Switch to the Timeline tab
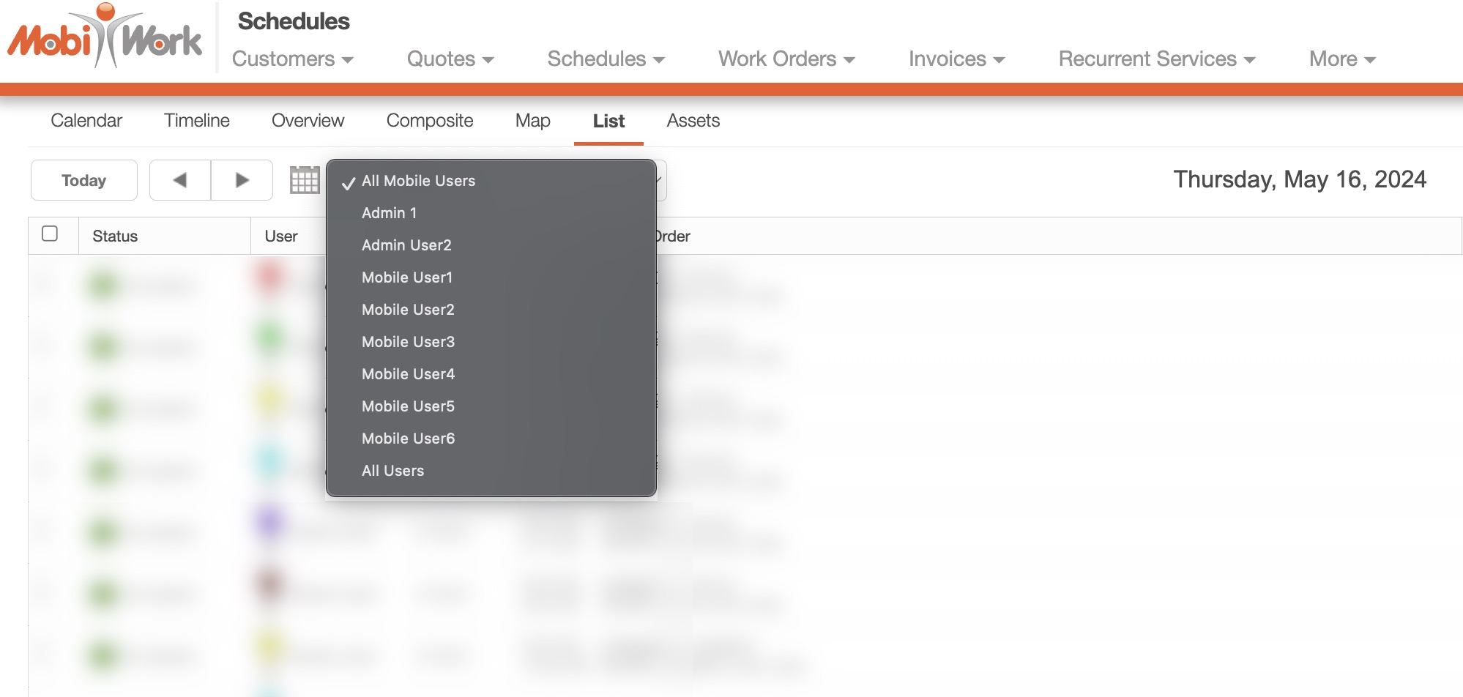The height and width of the screenshot is (697, 1463). point(196,121)
